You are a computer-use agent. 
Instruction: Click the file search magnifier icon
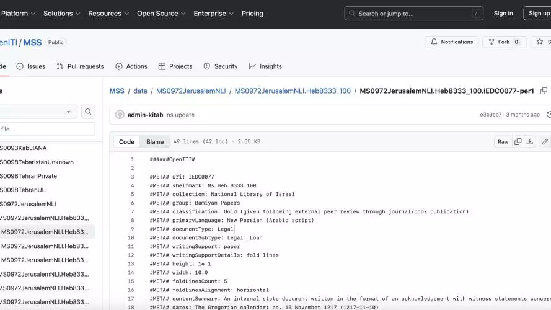pos(88,112)
